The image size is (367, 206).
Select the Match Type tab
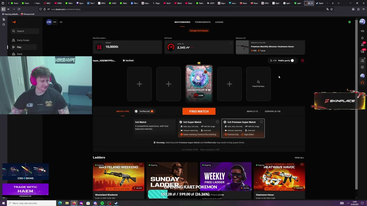(123, 111)
